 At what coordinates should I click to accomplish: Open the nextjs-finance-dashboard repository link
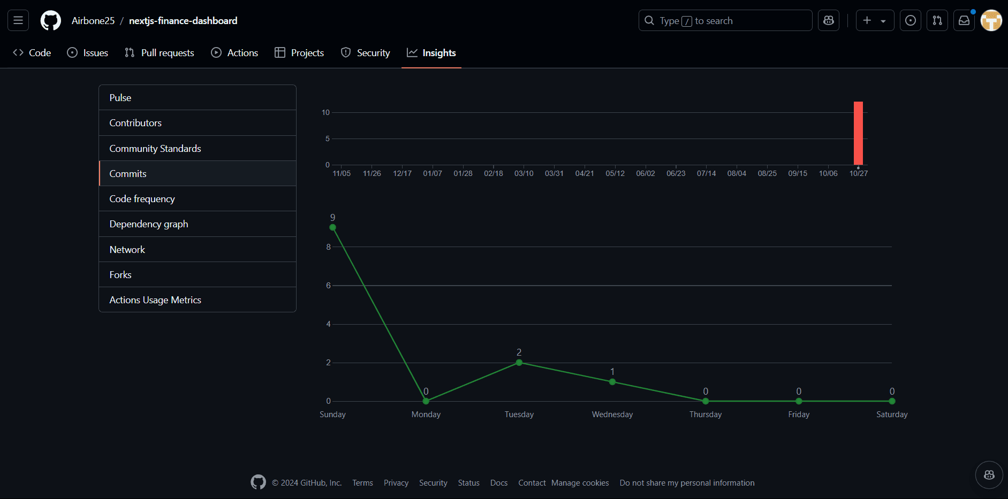tap(183, 21)
